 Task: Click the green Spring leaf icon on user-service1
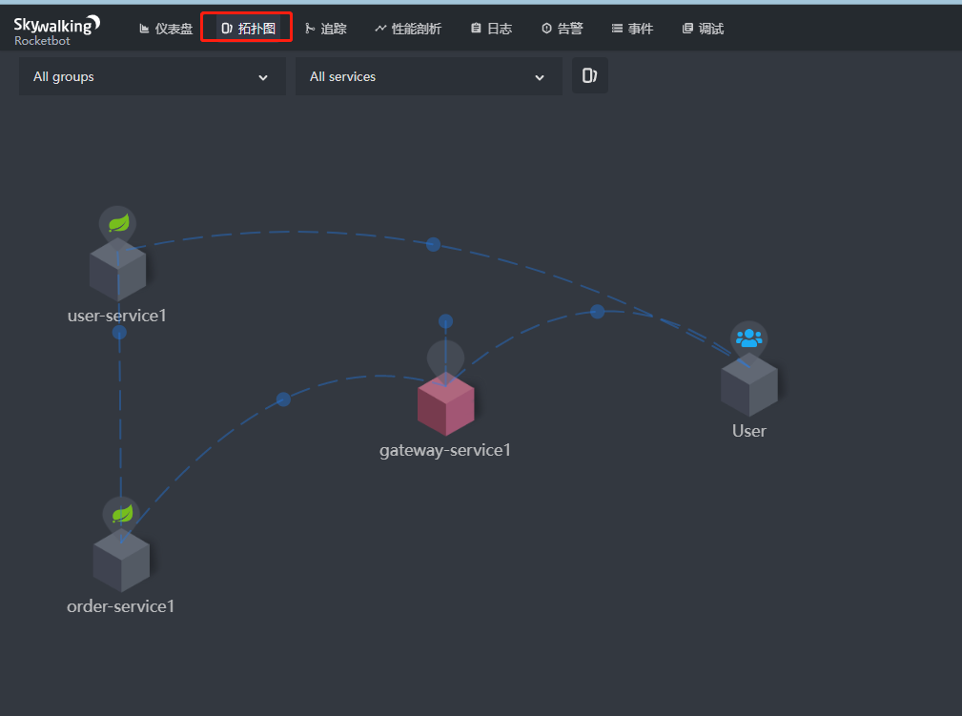pyautogui.click(x=117, y=223)
